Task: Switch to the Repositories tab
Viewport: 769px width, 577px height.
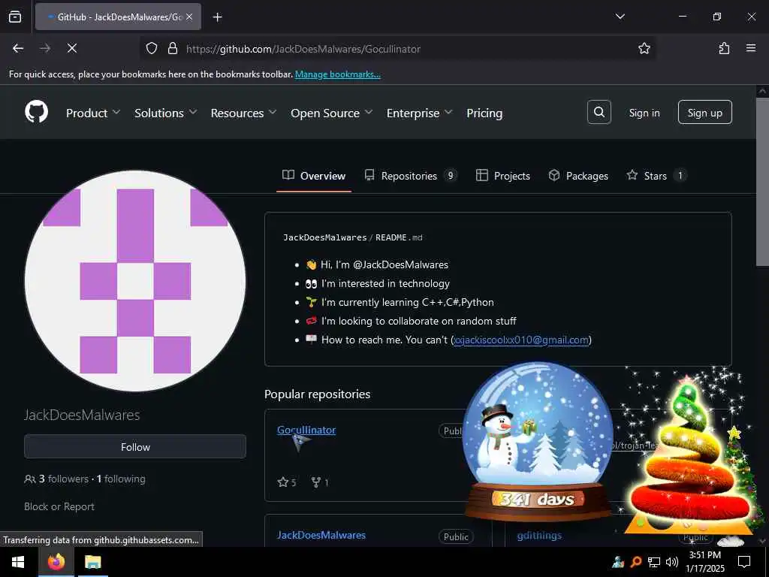Action: click(x=411, y=176)
